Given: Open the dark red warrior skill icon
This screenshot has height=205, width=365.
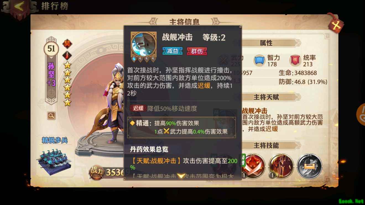Looking at the screenshot, I should (281, 166).
